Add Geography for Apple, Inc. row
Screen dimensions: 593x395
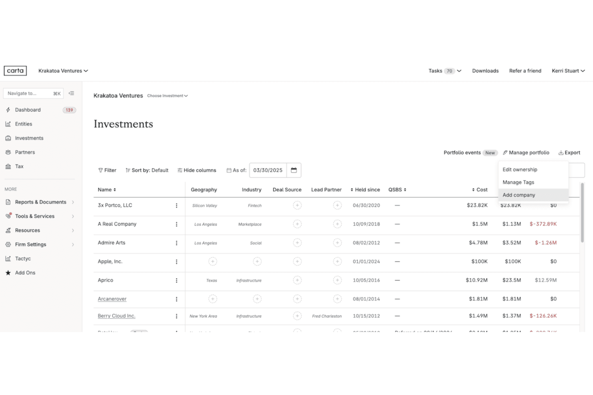coord(213,261)
